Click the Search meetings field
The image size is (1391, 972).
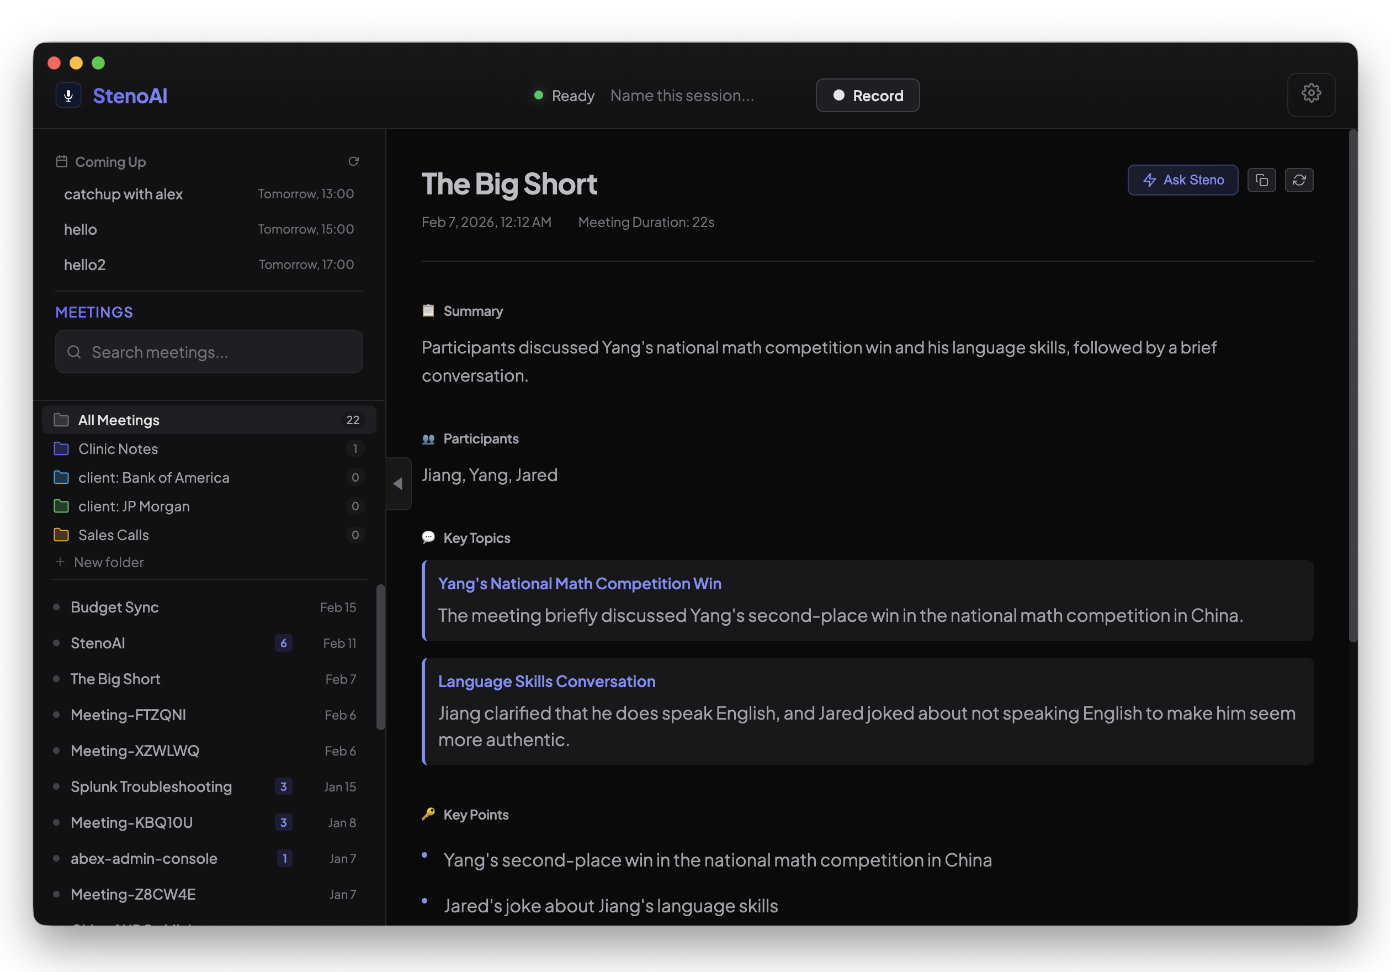coord(209,351)
